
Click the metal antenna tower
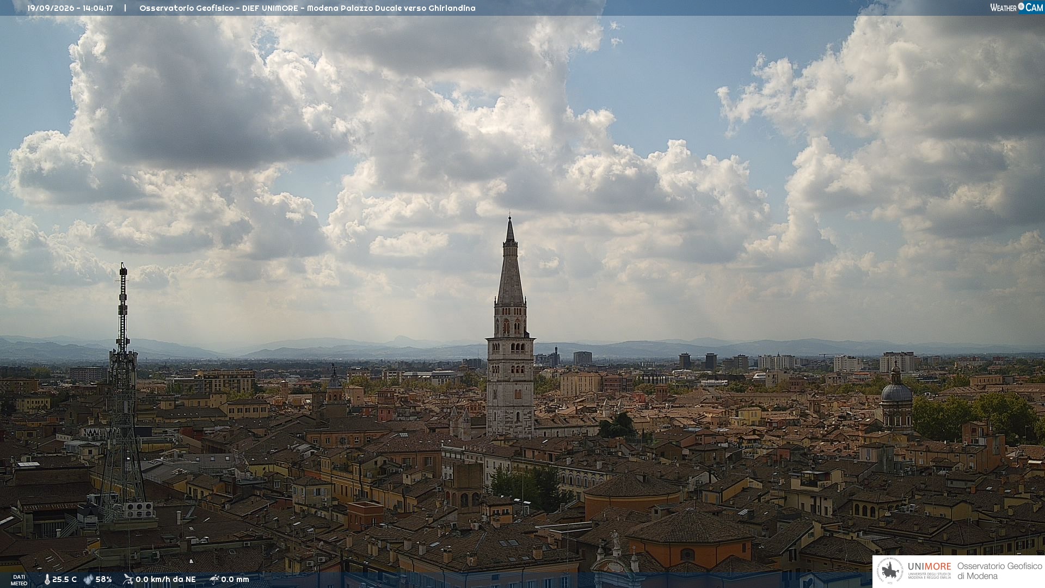(x=122, y=392)
